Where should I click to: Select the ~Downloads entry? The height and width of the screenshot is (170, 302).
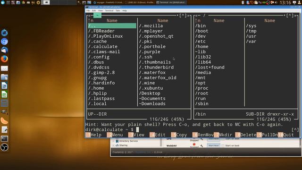tap(152, 104)
